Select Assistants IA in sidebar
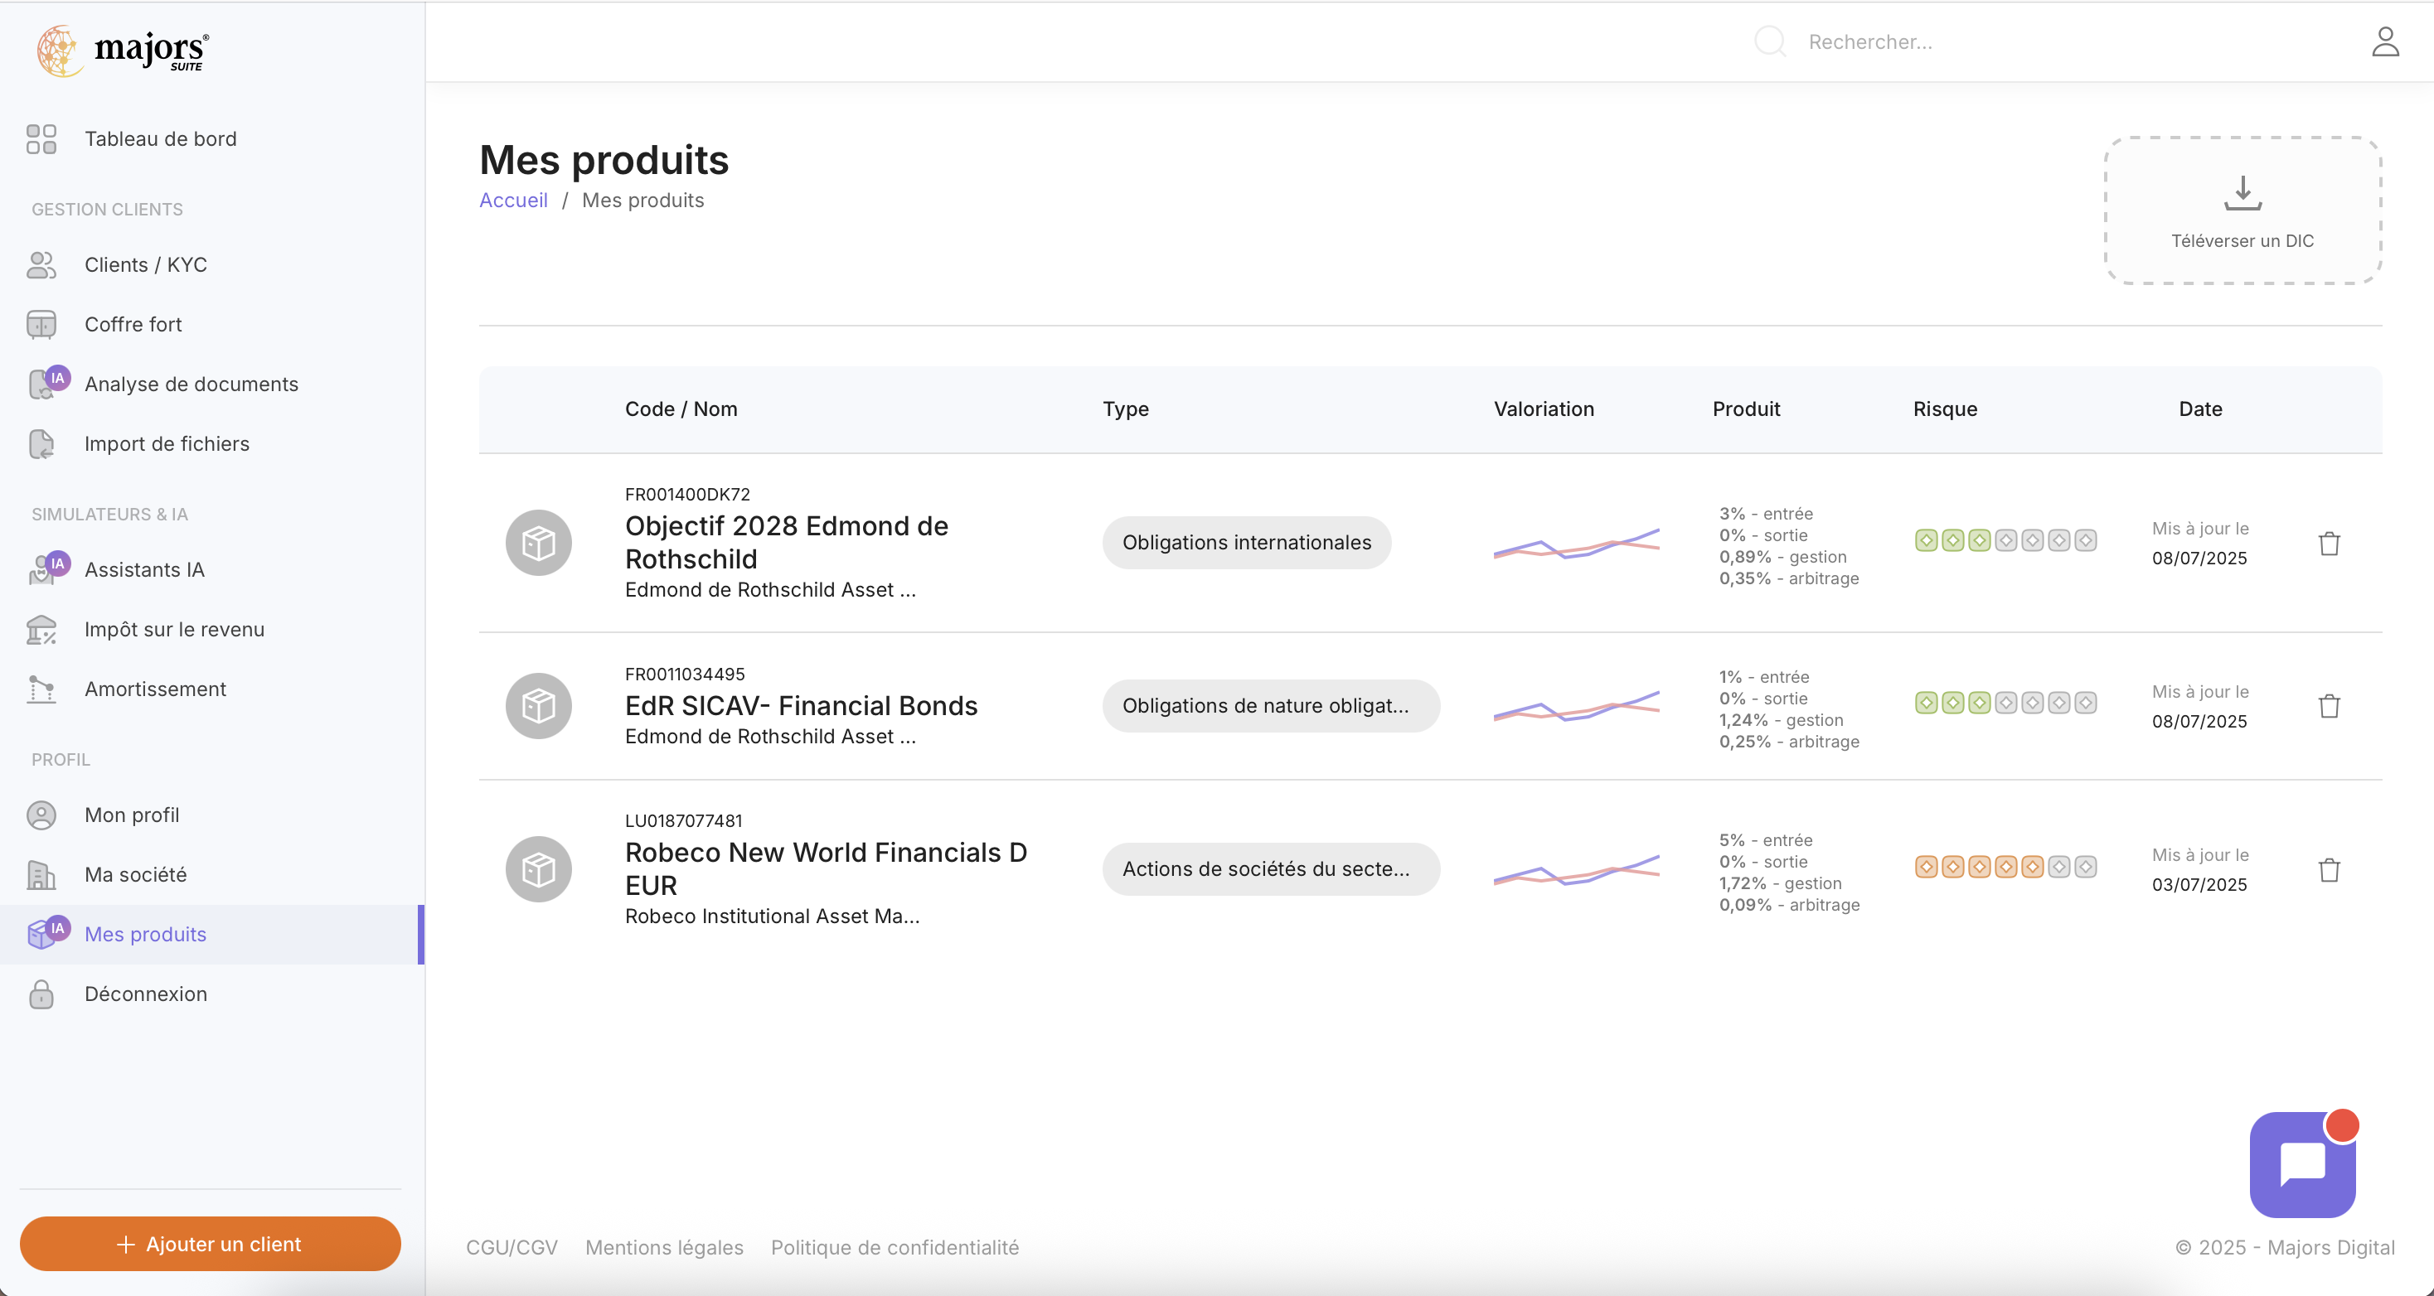 point(144,569)
